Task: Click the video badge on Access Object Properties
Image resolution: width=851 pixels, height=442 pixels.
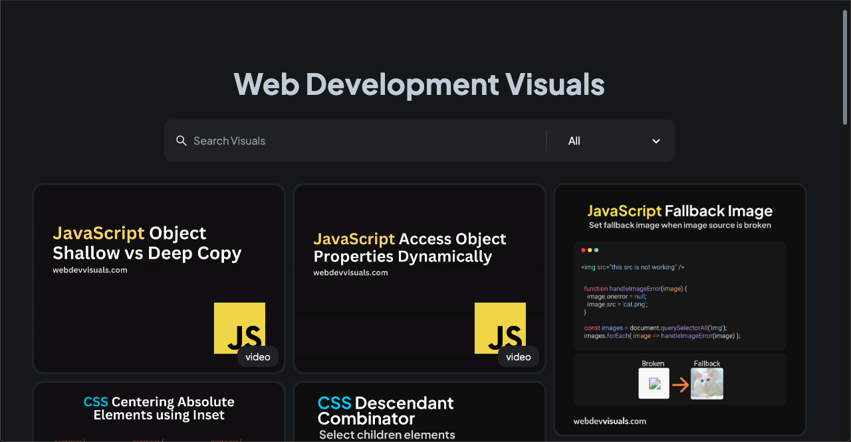Action: [x=519, y=357]
